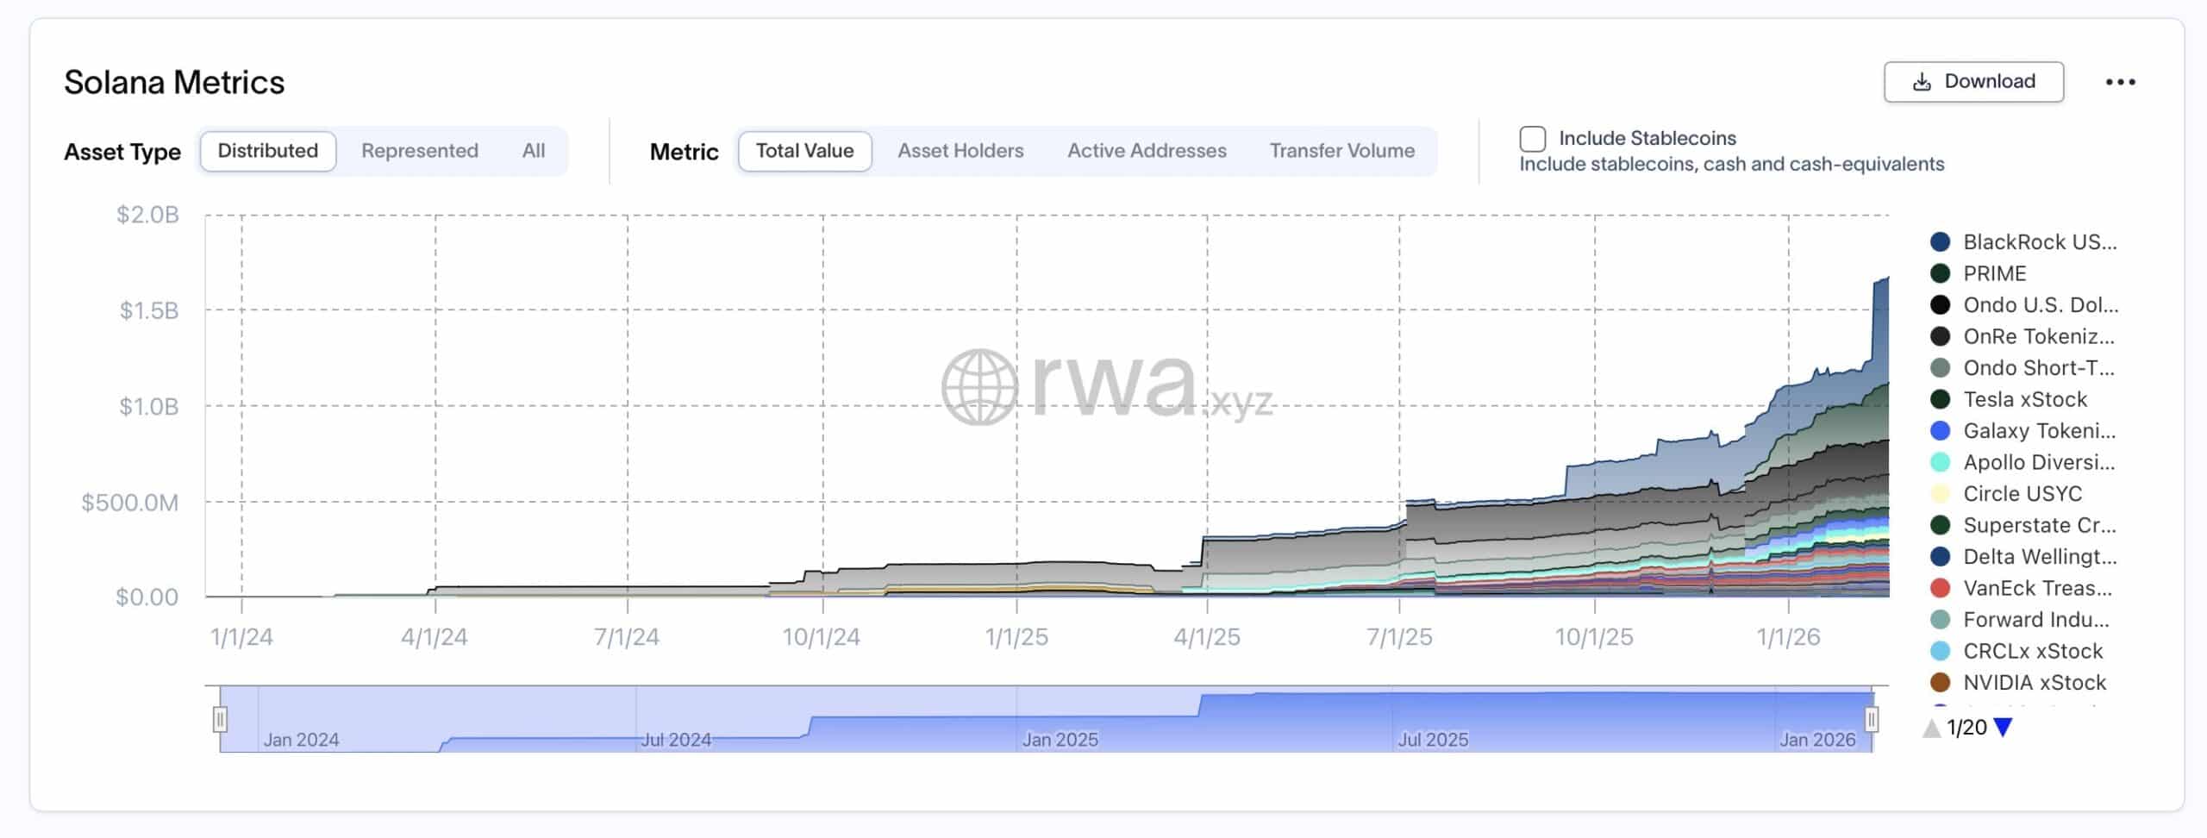Choose the Transfer Volume metric
This screenshot has width=2207, height=838.
pos(1341,151)
